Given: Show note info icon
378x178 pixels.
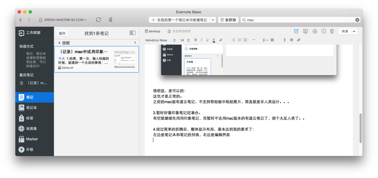Looking at the screenshot, I should pyautogui.click(x=324, y=31).
